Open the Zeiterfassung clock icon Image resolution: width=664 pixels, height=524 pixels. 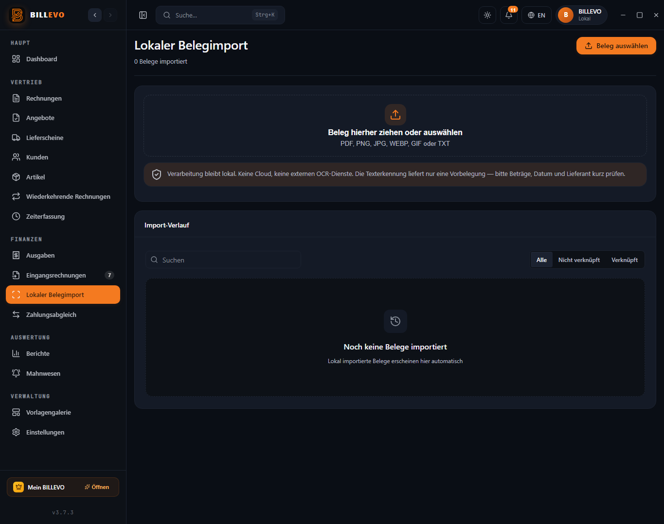[16, 216]
